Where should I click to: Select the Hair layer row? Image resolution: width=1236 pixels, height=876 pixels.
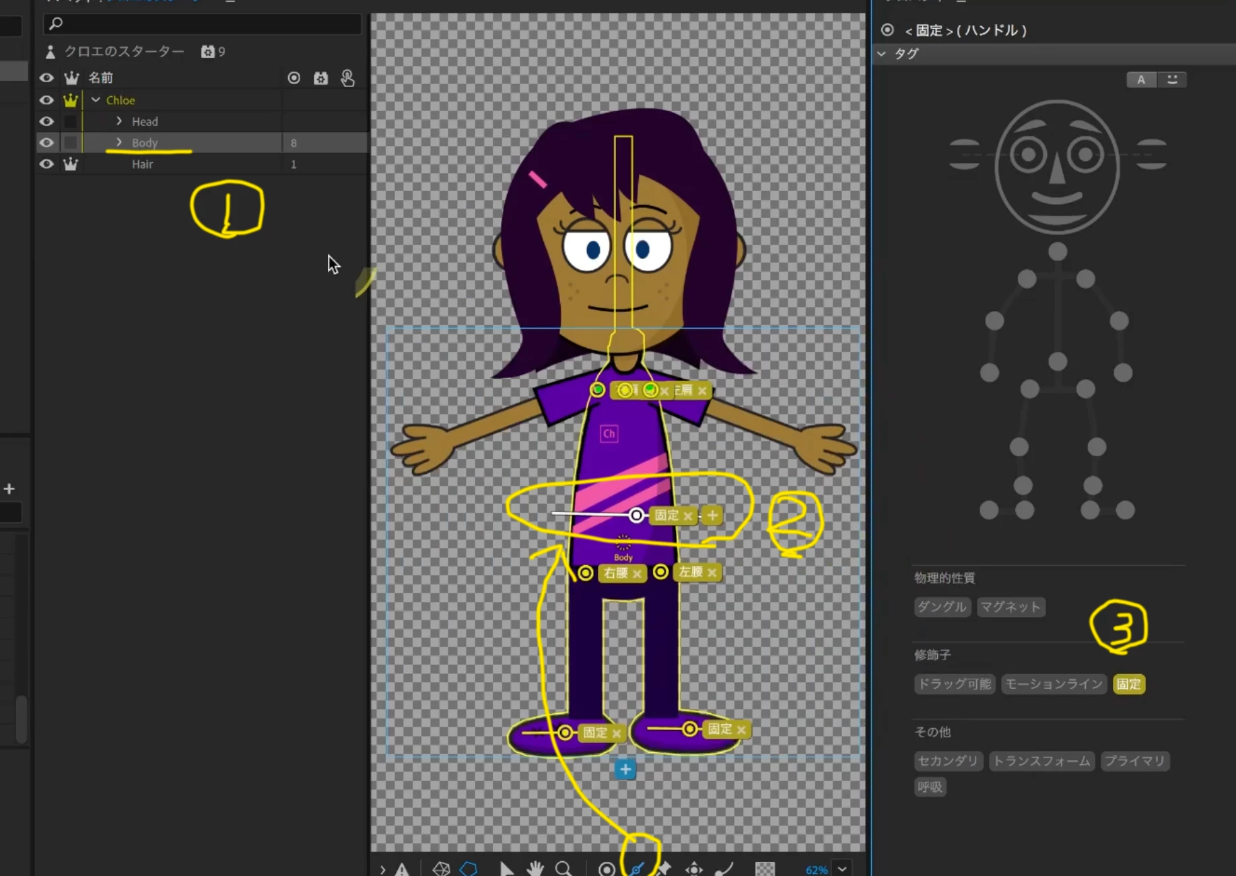click(x=202, y=164)
